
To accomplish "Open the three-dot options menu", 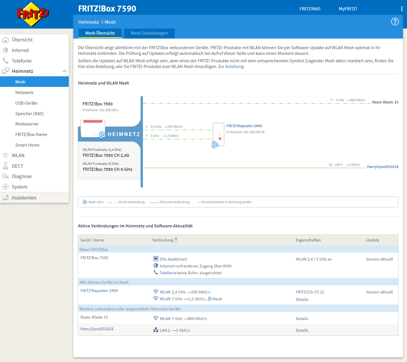I will pyautogui.click(x=402, y=9).
